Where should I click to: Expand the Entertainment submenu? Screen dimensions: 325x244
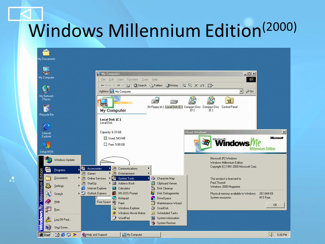[x=131, y=174]
